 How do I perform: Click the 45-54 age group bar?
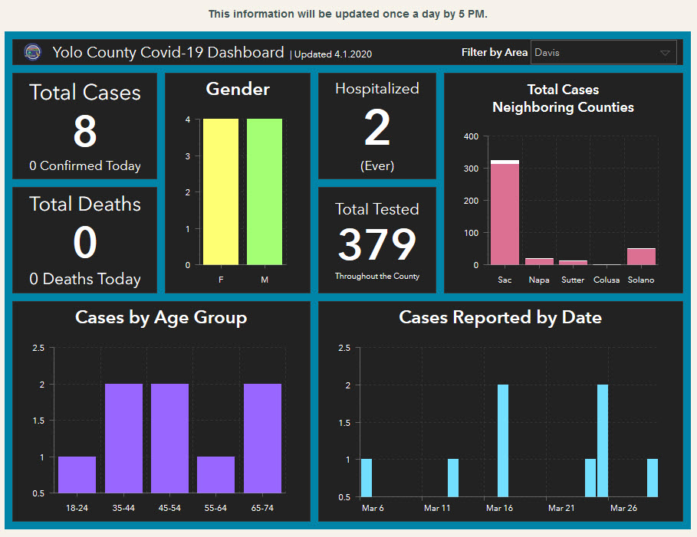pyautogui.click(x=169, y=437)
